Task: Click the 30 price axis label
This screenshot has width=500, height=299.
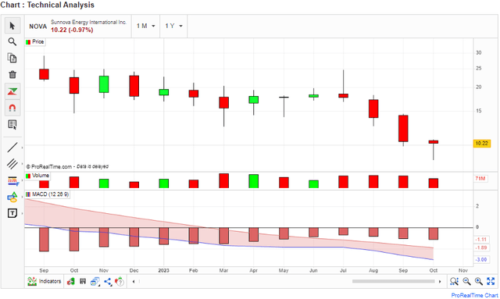Action: click(479, 52)
